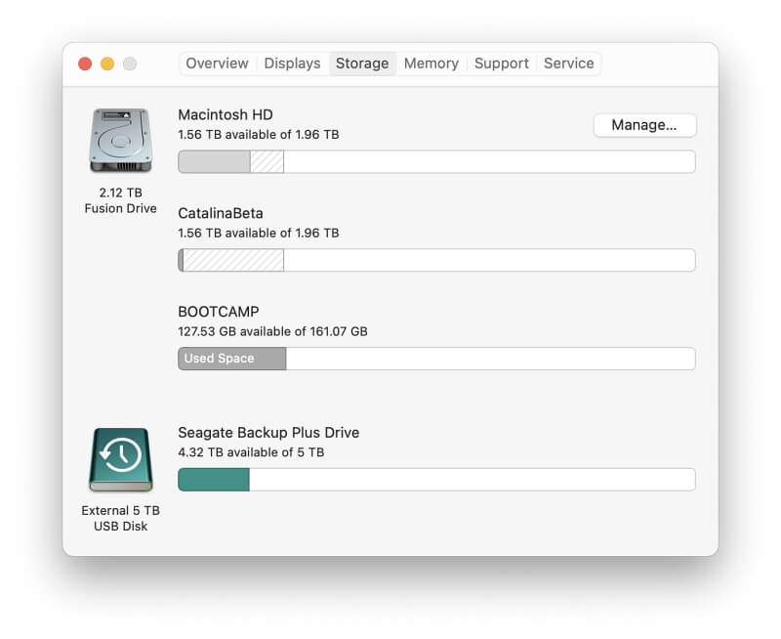
Task: Minimize the window with the yellow button
Action: tap(107, 64)
